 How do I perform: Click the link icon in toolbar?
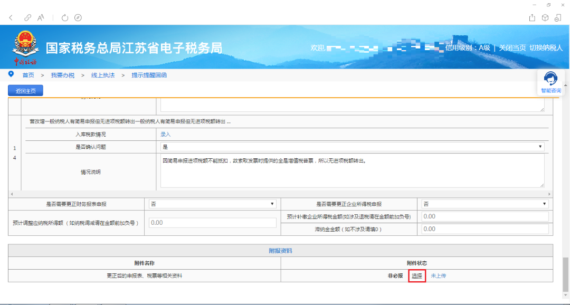[x=28, y=18]
